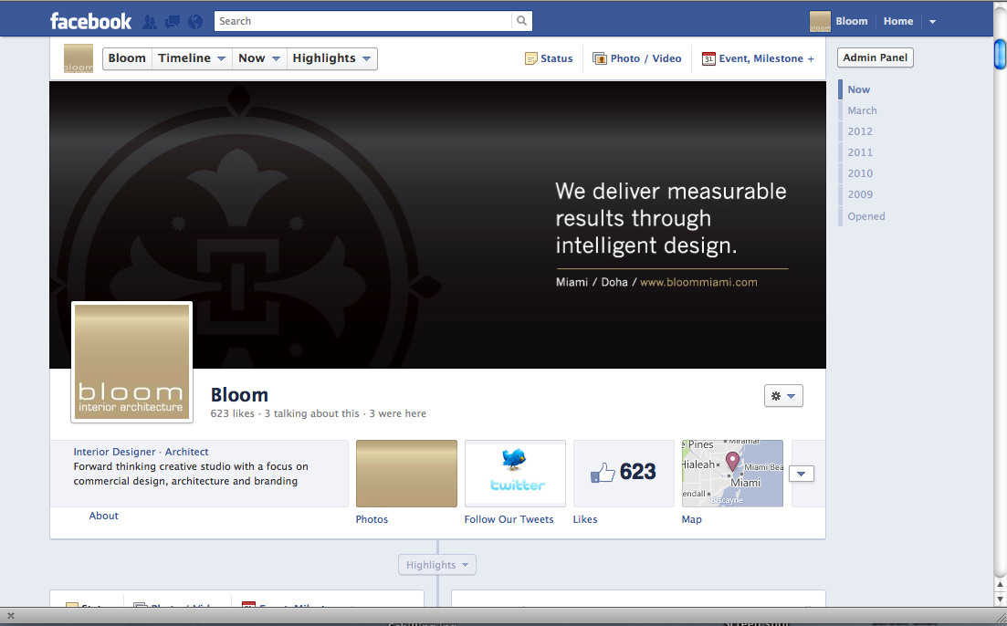Click the Interior Designer category link
The height and width of the screenshot is (626, 1007).
114,452
